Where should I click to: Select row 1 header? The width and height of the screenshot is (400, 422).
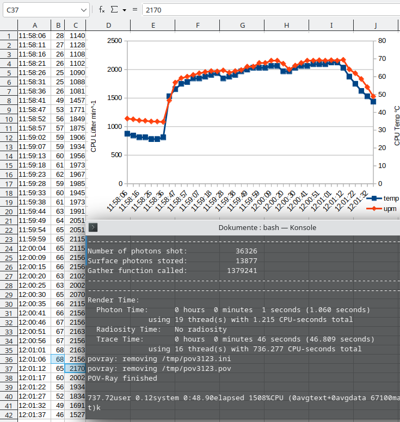tap(9, 36)
